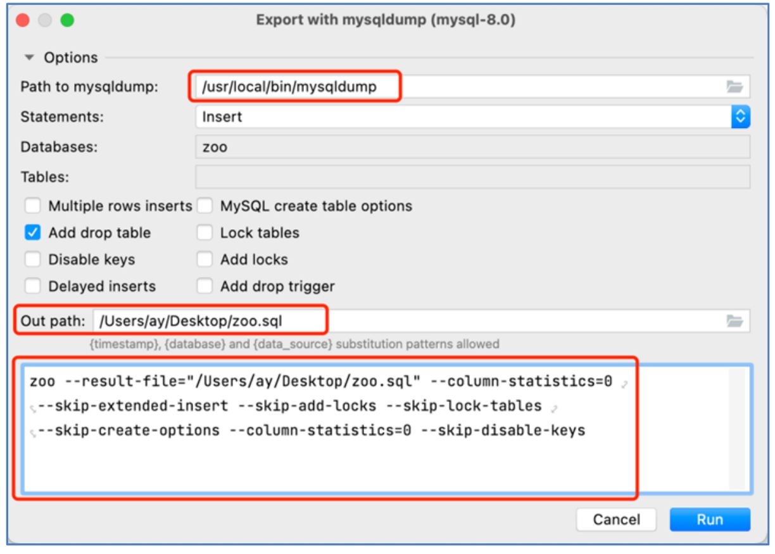775x554 pixels.
Task: Check MySQL create table options
Action: (205, 206)
